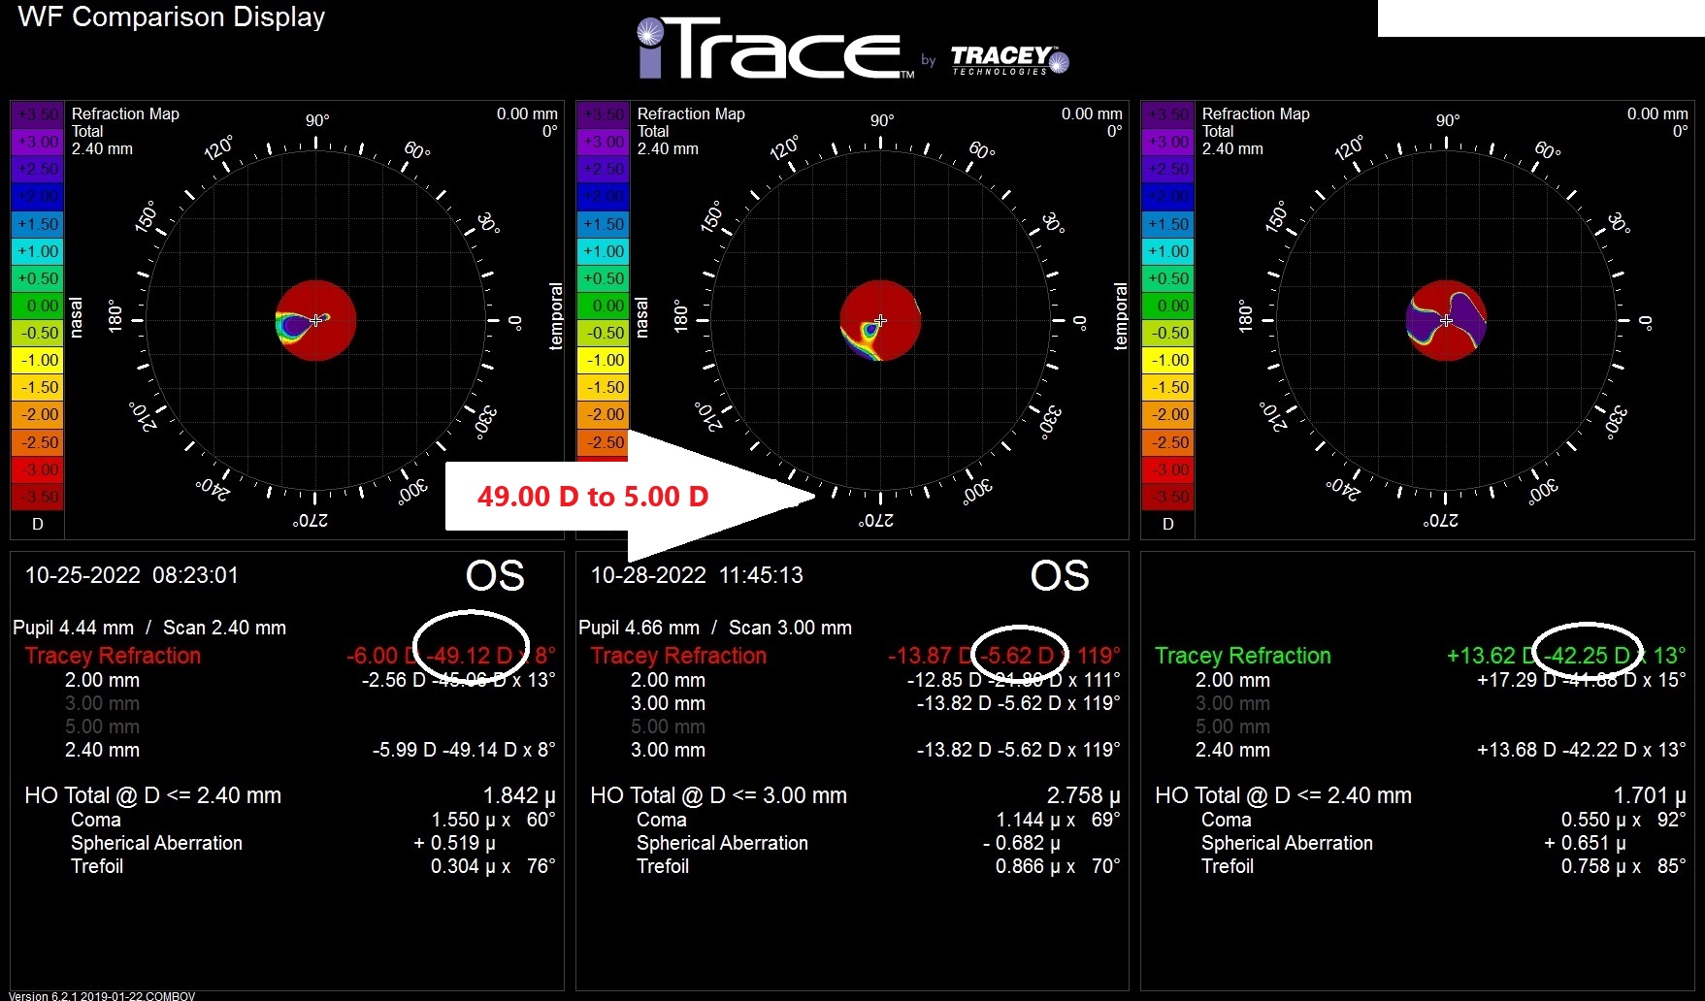The image size is (1705, 1001).
Task: Click the green Tracey Refraction heading
Action: coord(1242,656)
